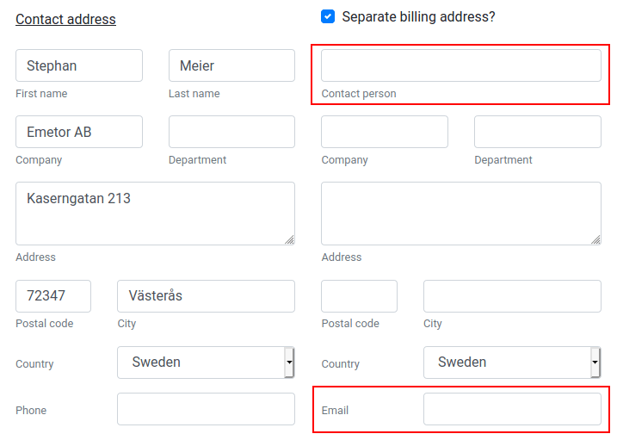The width and height of the screenshot is (617, 440).
Task: Select the empty billing City field
Action: pyautogui.click(x=512, y=296)
